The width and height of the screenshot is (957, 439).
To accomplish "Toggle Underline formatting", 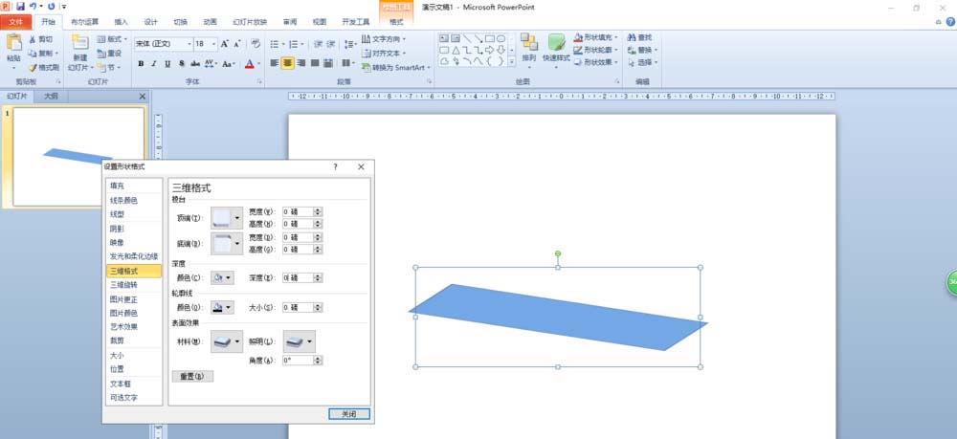I will coord(167,63).
